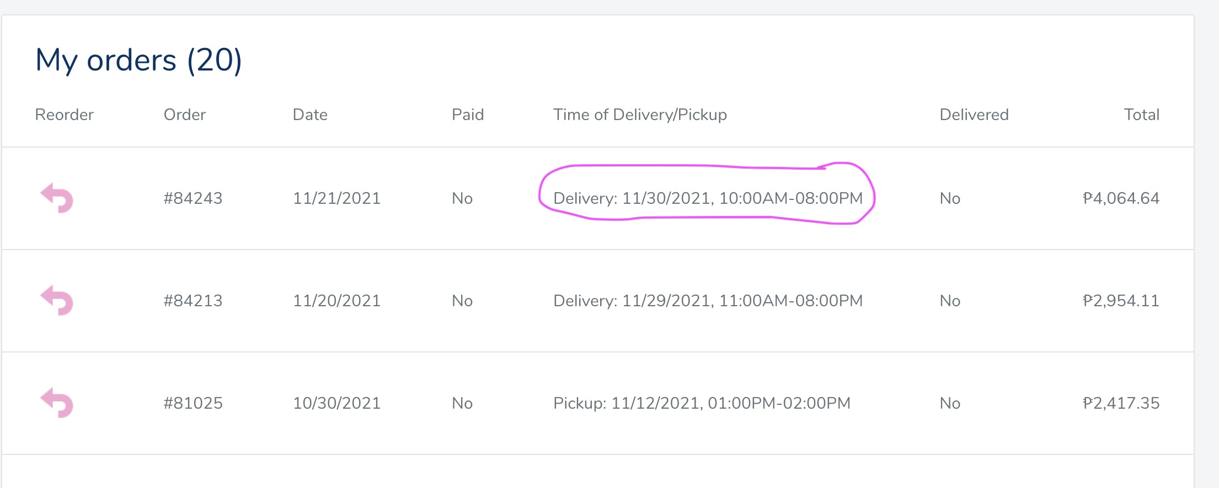The height and width of the screenshot is (488, 1219).
Task: Click the order date 11/20/2021
Action: click(337, 301)
